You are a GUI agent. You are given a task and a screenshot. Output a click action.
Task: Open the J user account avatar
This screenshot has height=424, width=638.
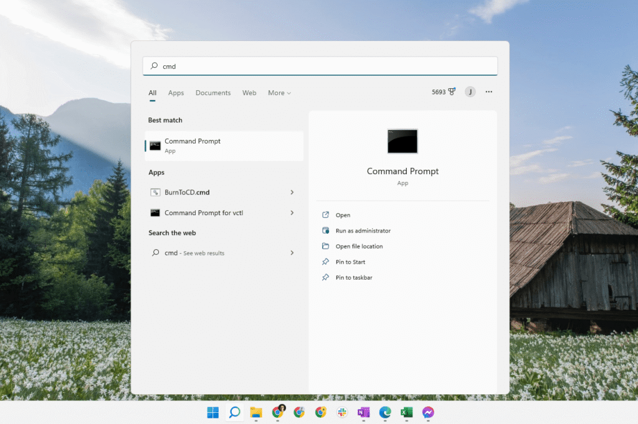470,92
